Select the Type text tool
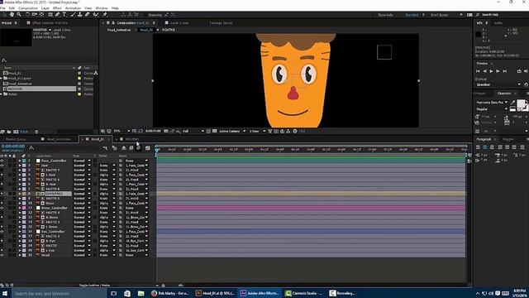The width and height of the screenshot is (529, 298). pyautogui.click(x=64, y=15)
